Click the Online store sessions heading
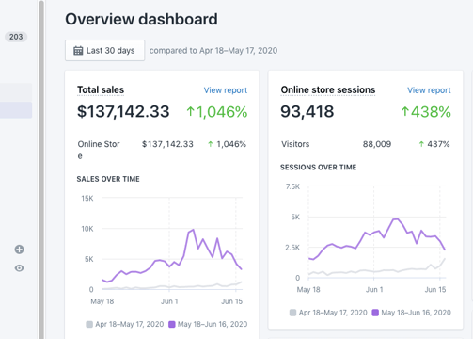 pos(328,89)
